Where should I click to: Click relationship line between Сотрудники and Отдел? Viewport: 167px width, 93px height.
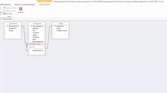49,37
